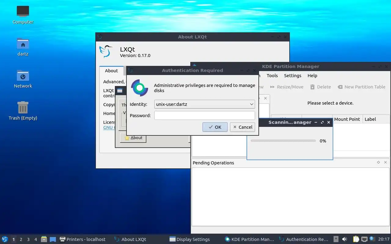The width and height of the screenshot is (391, 244).
Task: Select the About tab in About LXQt
Action: 111,70
